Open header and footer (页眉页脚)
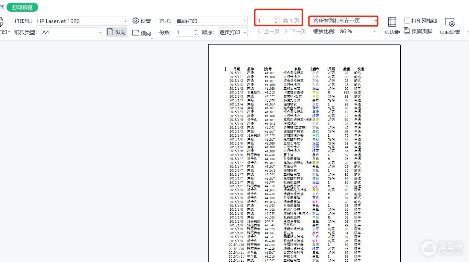This screenshot has width=469, height=262. click(418, 32)
